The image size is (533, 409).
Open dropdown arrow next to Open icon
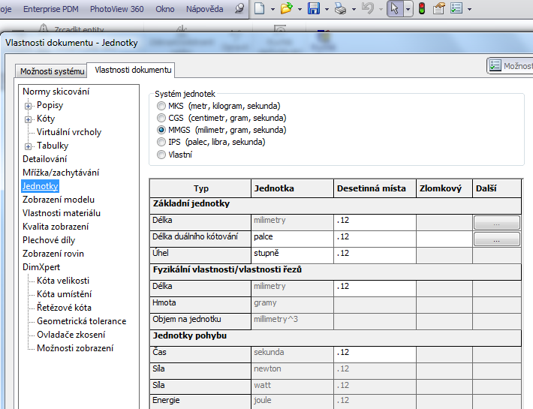(300, 9)
